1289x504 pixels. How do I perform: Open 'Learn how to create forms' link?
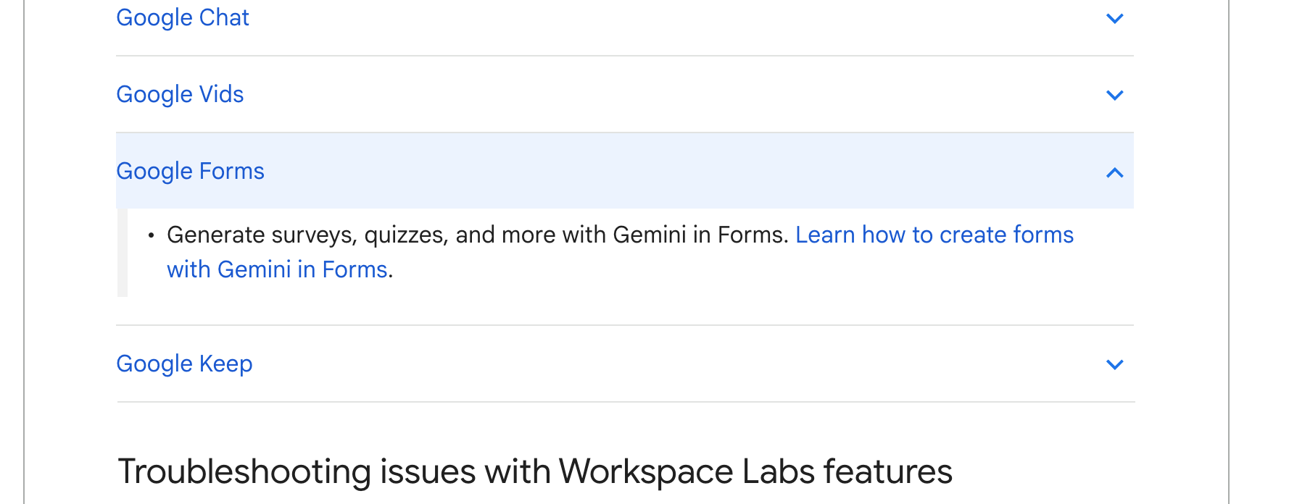click(x=934, y=235)
